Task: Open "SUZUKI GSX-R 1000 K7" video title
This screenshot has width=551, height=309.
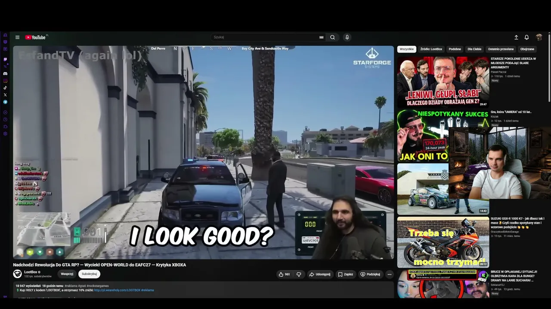Action: point(517,223)
